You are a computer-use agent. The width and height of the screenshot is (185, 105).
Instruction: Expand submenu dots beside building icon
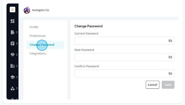click(17, 66)
